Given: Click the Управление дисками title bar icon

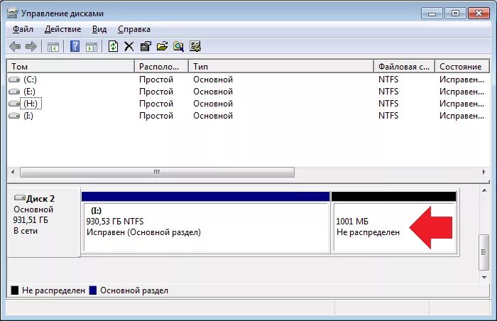Looking at the screenshot, I should pyautogui.click(x=12, y=13).
